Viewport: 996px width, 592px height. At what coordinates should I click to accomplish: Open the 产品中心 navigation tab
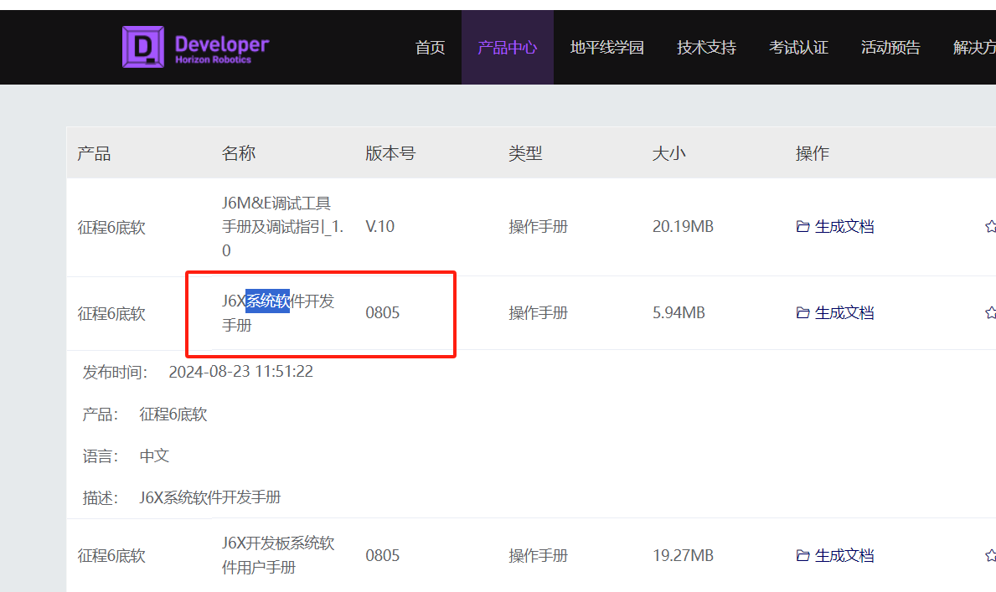tap(507, 48)
